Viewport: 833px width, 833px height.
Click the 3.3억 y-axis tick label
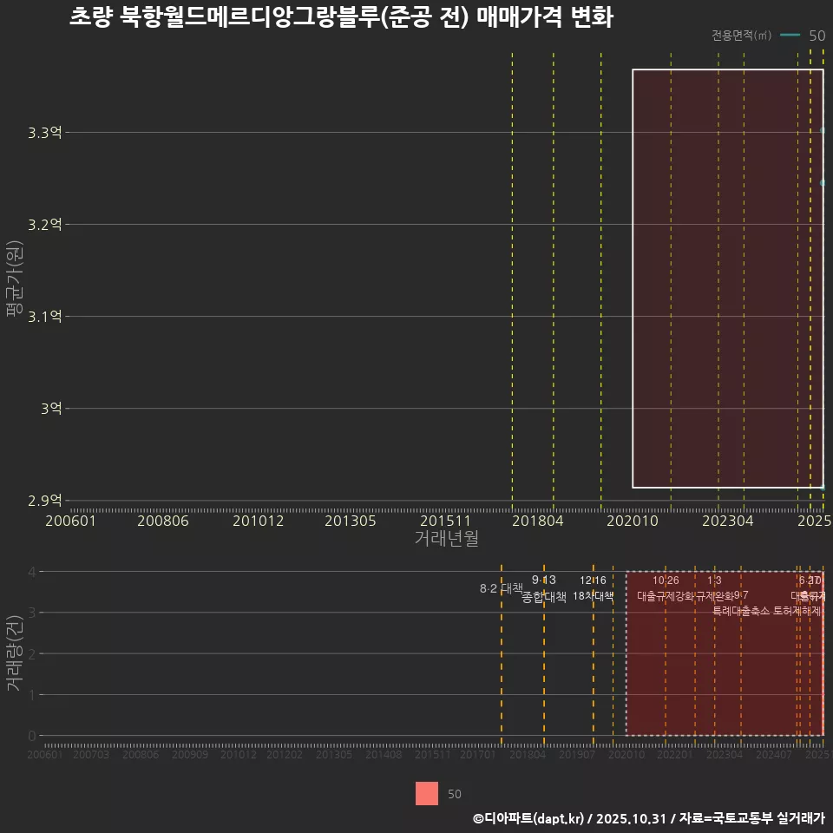[43, 132]
